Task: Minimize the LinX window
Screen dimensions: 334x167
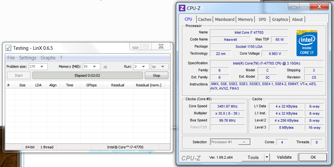Action: pyautogui.click(x=135, y=47)
